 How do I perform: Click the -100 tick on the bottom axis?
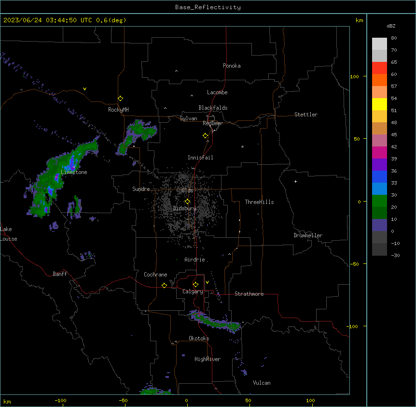[x=60, y=400]
